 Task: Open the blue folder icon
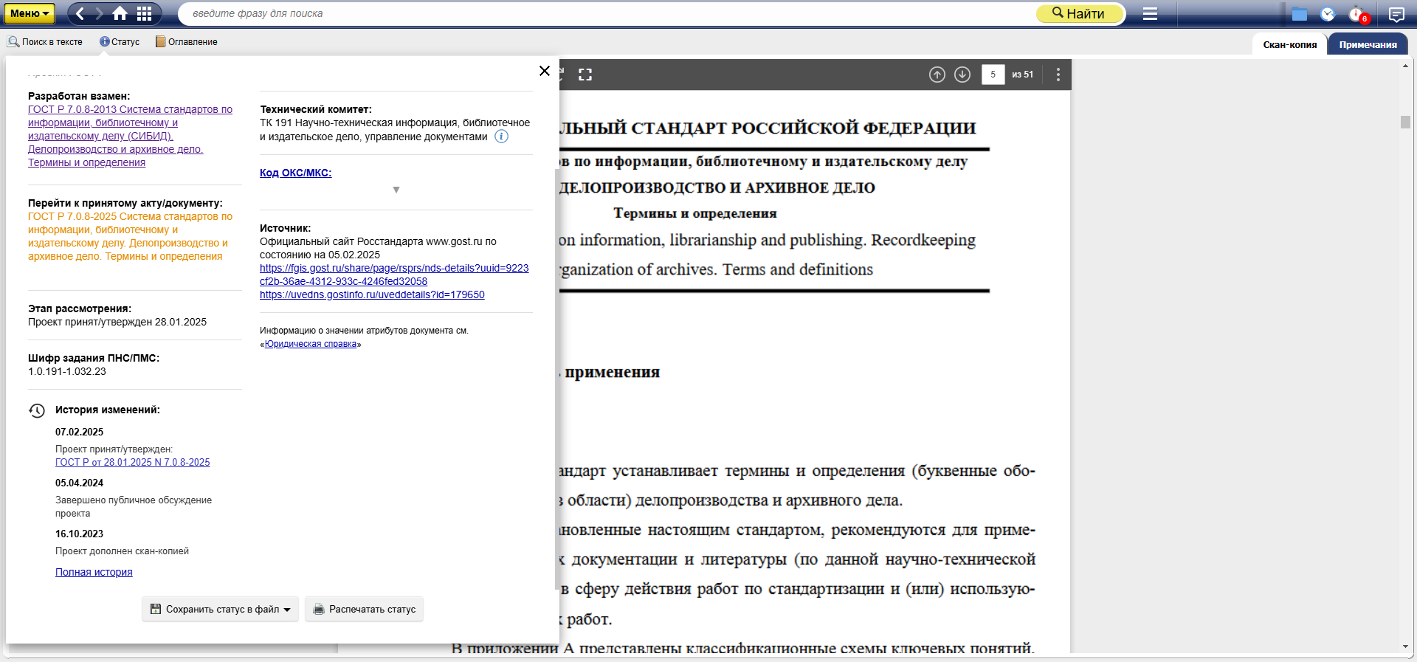click(1300, 14)
